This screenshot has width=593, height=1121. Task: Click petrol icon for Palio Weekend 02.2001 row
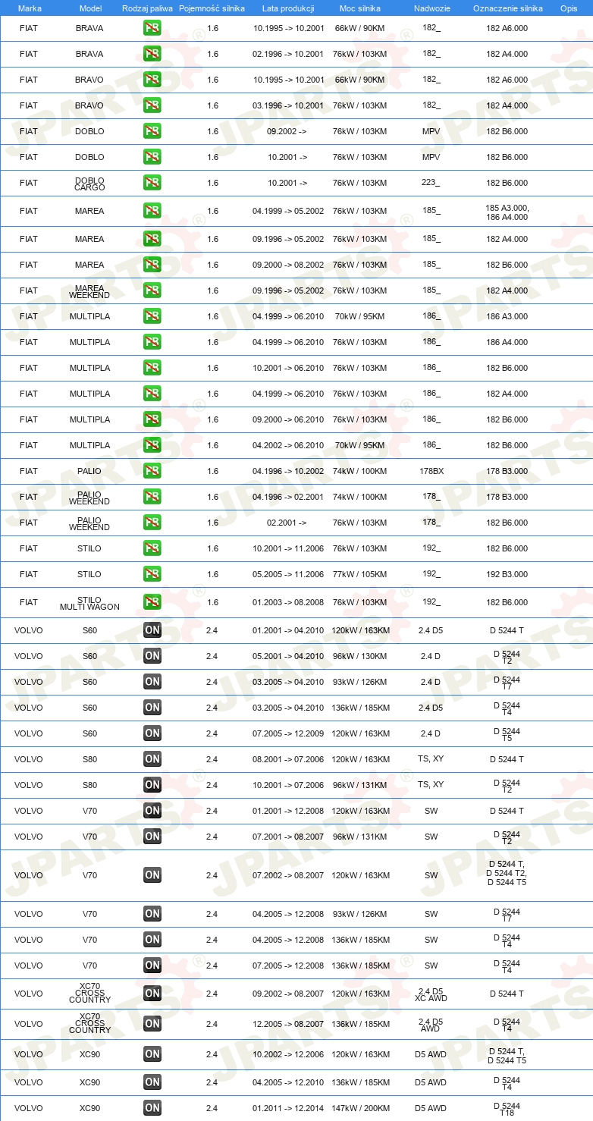pos(152,523)
